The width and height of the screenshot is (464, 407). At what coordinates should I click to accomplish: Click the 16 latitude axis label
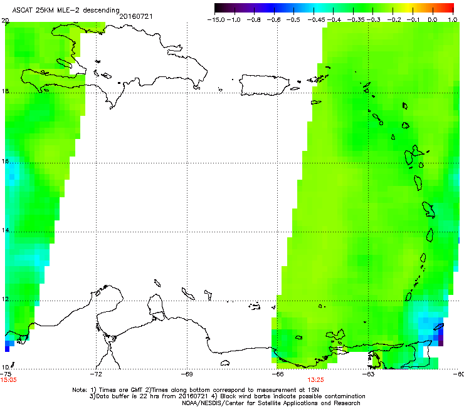pos(5,162)
